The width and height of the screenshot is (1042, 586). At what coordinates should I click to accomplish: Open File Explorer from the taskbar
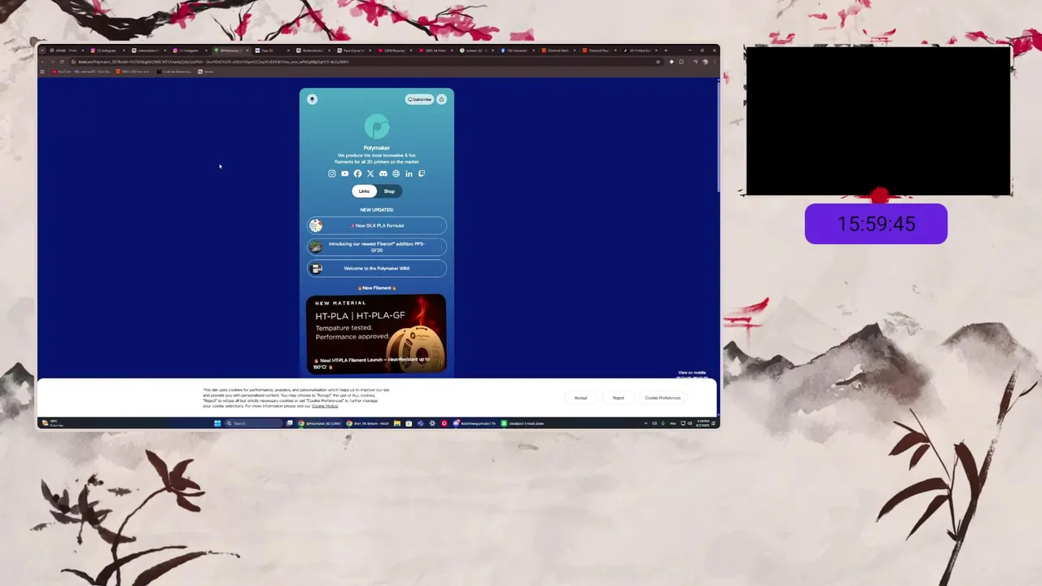[396, 423]
